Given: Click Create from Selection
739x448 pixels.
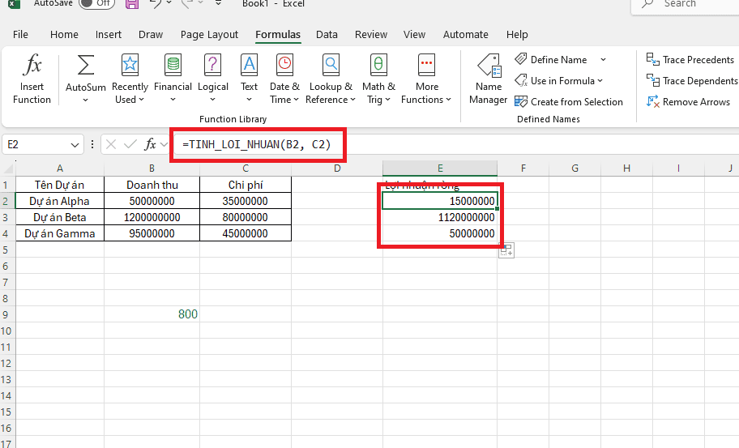Looking at the screenshot, I should coord(569,102).
